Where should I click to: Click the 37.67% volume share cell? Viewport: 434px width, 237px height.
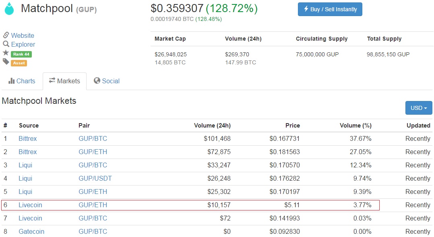tap(360, 138)
